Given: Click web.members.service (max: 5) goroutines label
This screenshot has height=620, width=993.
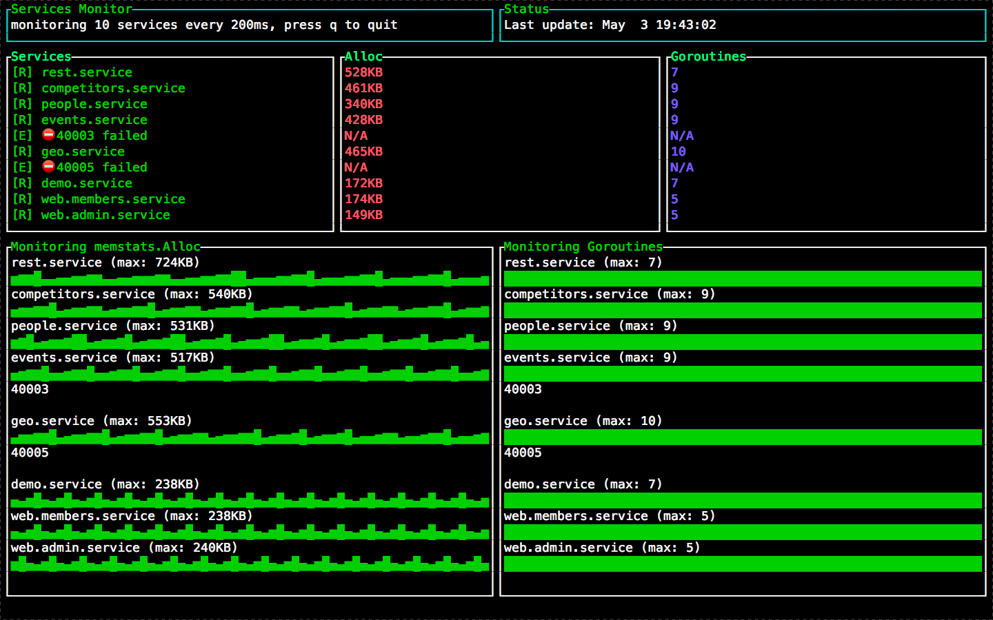Looking at the screenshot, I should [610, 516].
